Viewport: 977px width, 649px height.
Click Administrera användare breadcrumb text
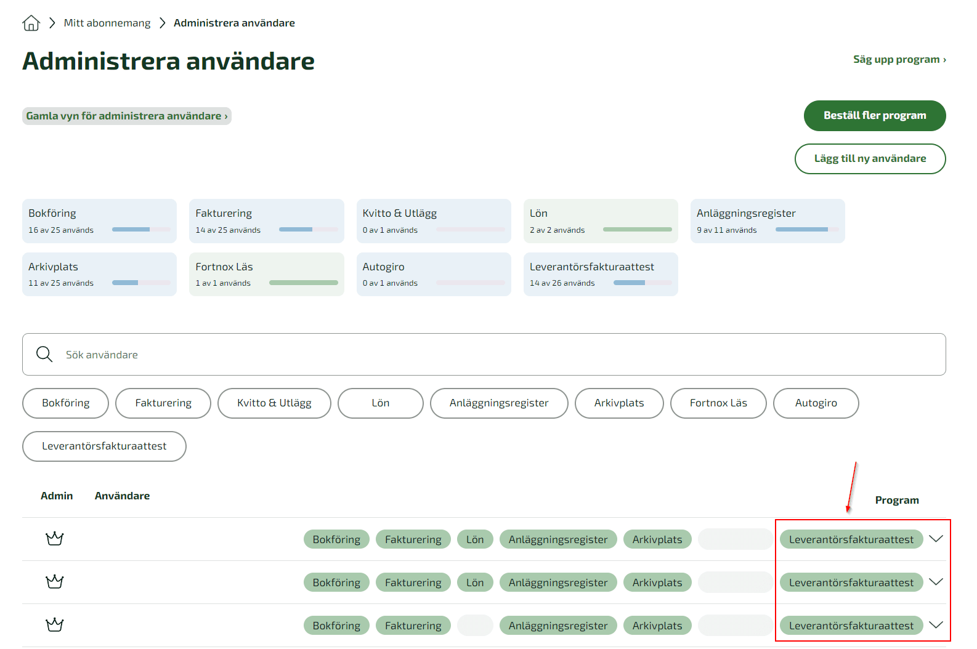click(x=234, y=23)
